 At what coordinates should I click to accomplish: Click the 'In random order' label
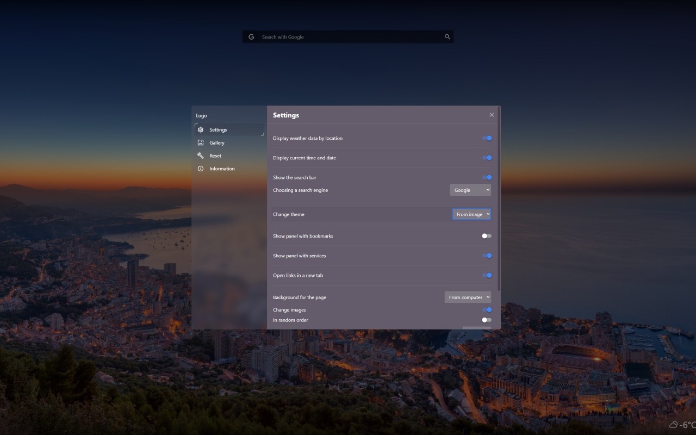290,320
